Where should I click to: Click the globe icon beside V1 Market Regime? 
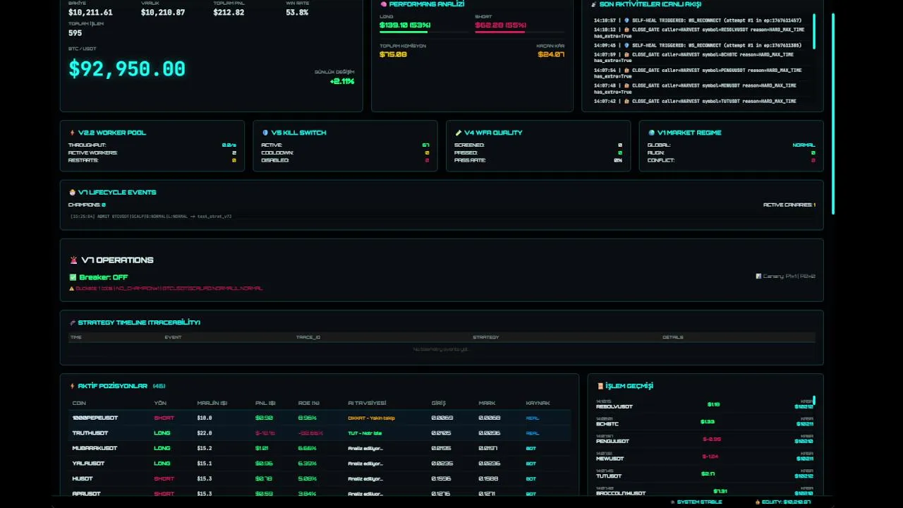652,133
